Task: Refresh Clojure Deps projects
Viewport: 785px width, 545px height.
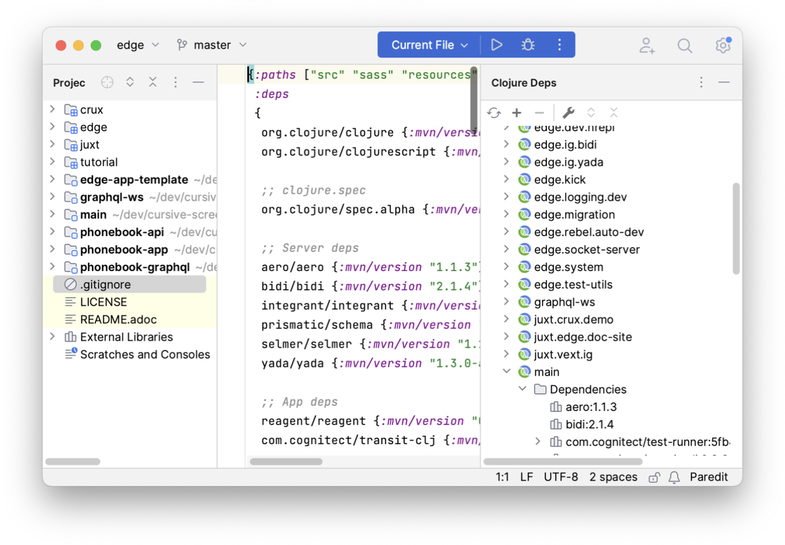Action: (x=494, y=112)
